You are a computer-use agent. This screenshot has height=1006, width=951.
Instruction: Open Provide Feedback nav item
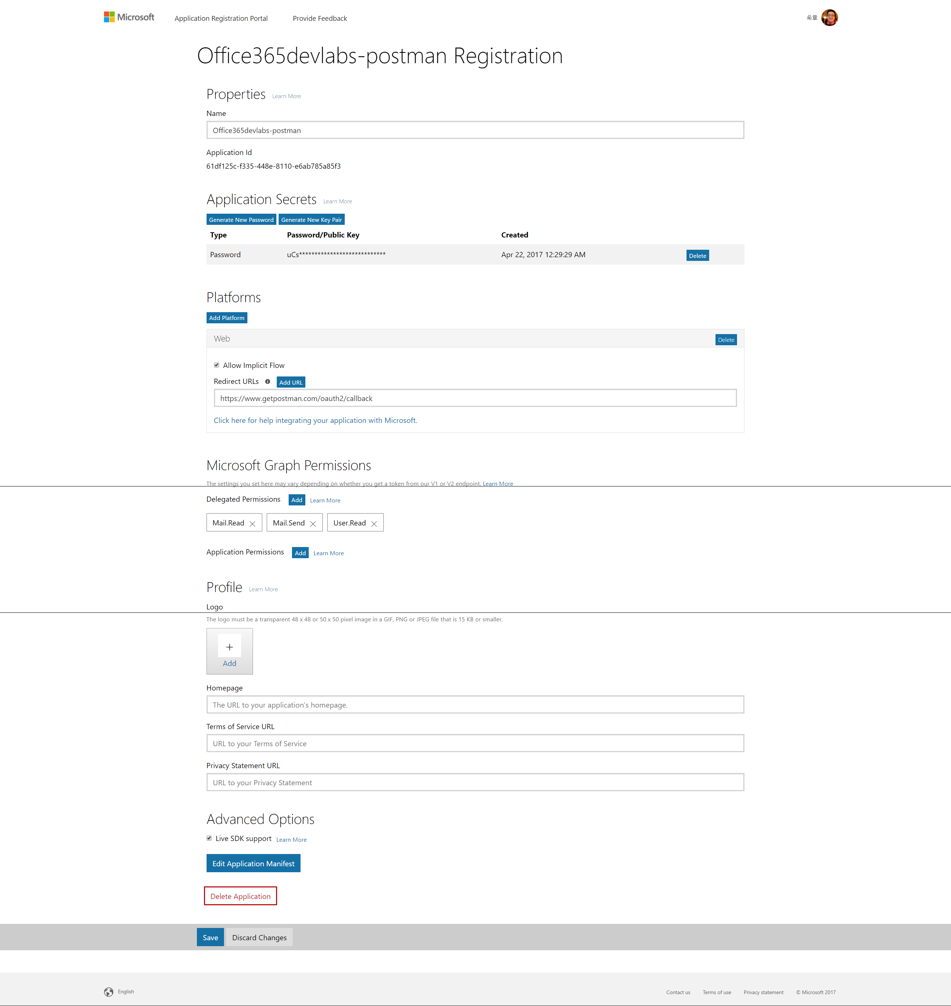pyautogui.click(x=320, y=18)
